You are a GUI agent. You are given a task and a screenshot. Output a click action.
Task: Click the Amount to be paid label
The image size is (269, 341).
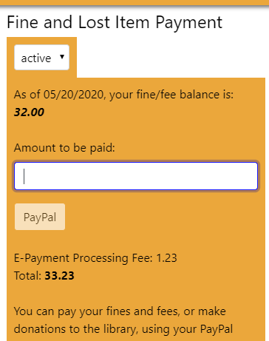pos(64,148)
